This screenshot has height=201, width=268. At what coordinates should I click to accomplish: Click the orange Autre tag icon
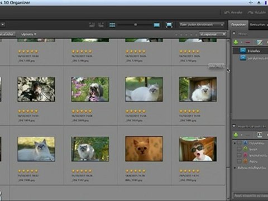(x=245, y=161)
